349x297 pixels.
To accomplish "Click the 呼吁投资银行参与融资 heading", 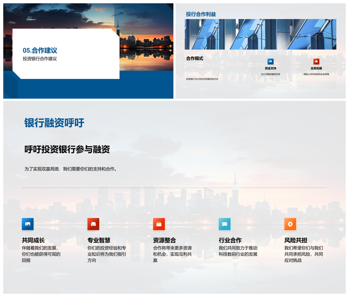I will coord(67,149).
